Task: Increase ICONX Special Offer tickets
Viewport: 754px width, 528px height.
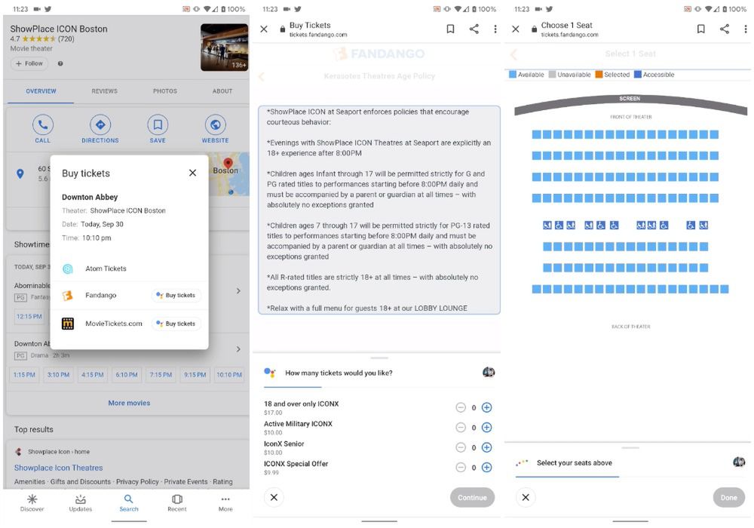Action: click(486, 468)
